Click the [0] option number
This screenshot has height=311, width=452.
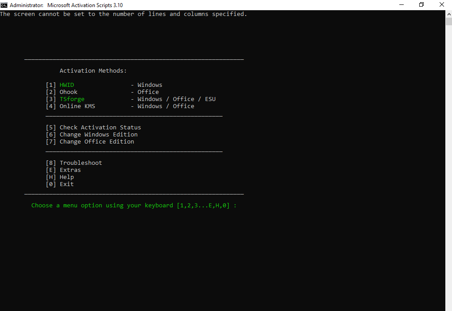point(51,184)
